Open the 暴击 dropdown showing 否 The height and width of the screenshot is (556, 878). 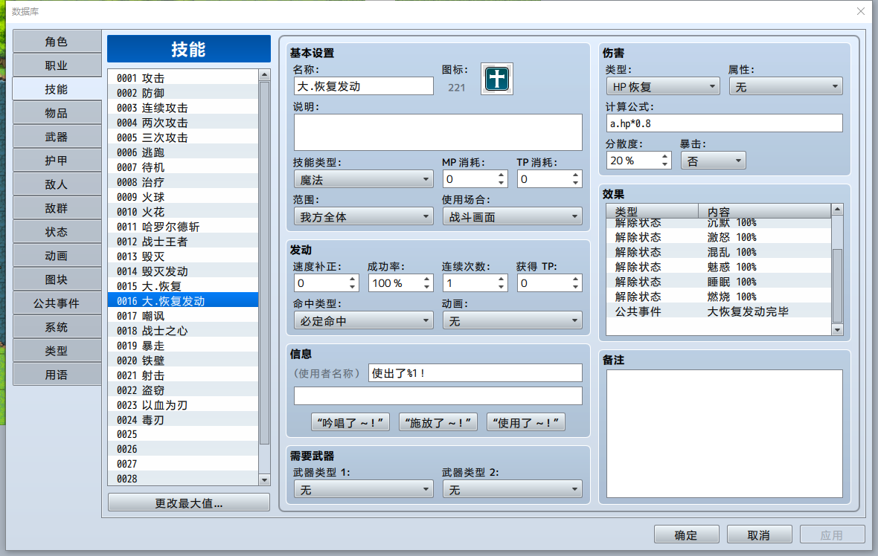point(713,161)
